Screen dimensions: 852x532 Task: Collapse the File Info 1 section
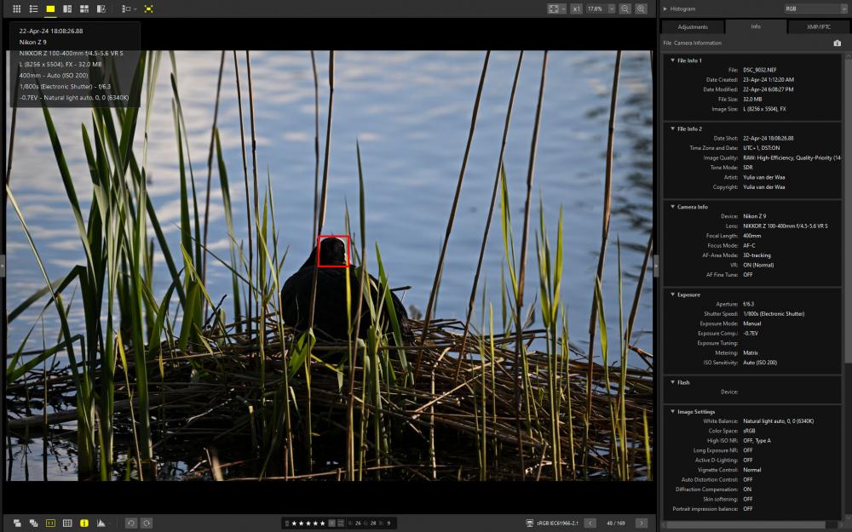673,60
